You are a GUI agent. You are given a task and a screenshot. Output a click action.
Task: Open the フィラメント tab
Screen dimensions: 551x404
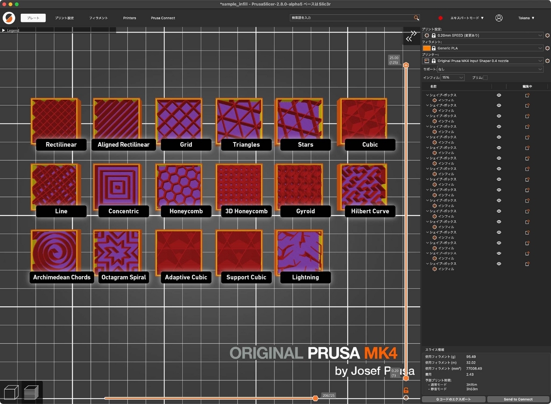98,18
